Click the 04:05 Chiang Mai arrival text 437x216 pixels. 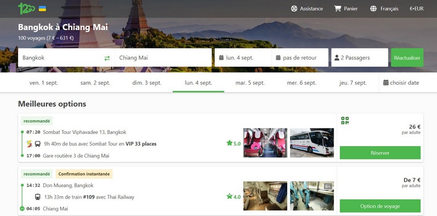pos(48,209)
